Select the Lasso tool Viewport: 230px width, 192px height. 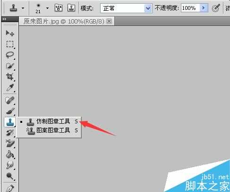[10, 55]
